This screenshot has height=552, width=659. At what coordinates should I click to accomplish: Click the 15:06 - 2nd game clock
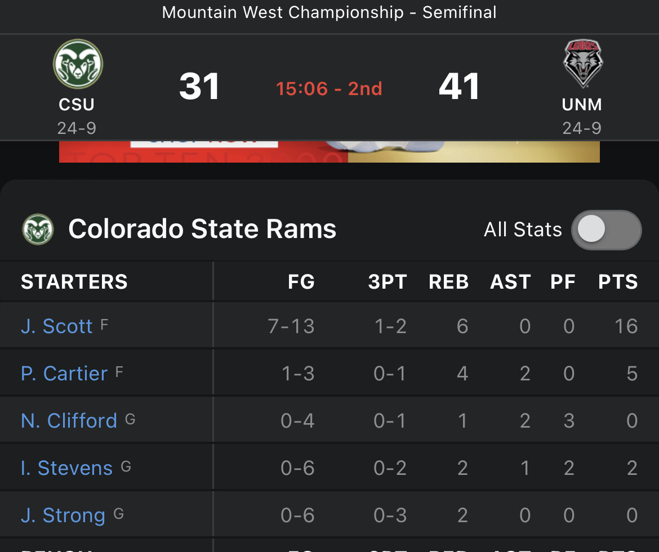[329, 89]
